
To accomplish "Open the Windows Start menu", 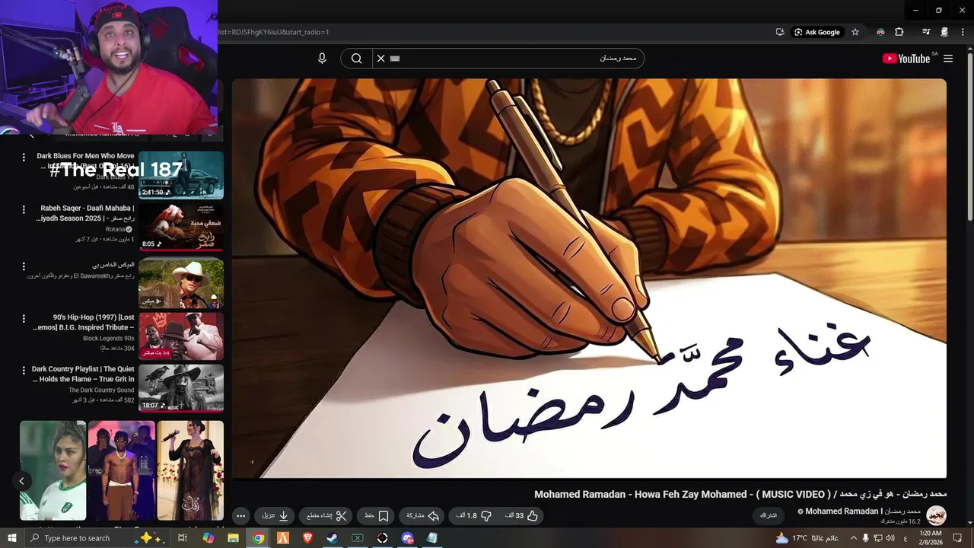I will click(11, 538).
